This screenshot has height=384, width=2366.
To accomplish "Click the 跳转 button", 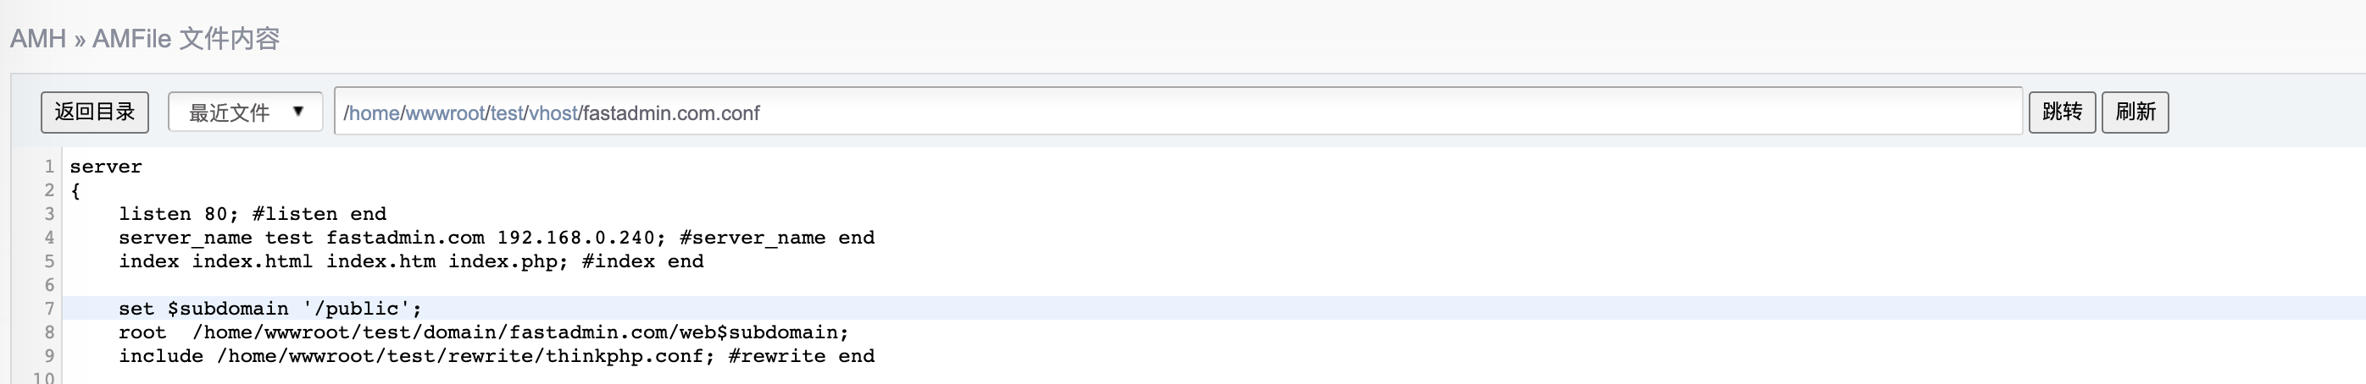I will click(2062, 112).
